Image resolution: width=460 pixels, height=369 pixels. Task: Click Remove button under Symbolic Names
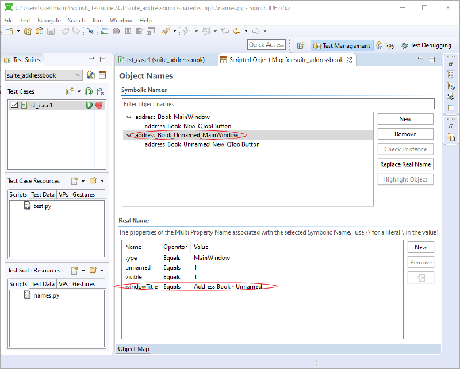coord(405,134)
